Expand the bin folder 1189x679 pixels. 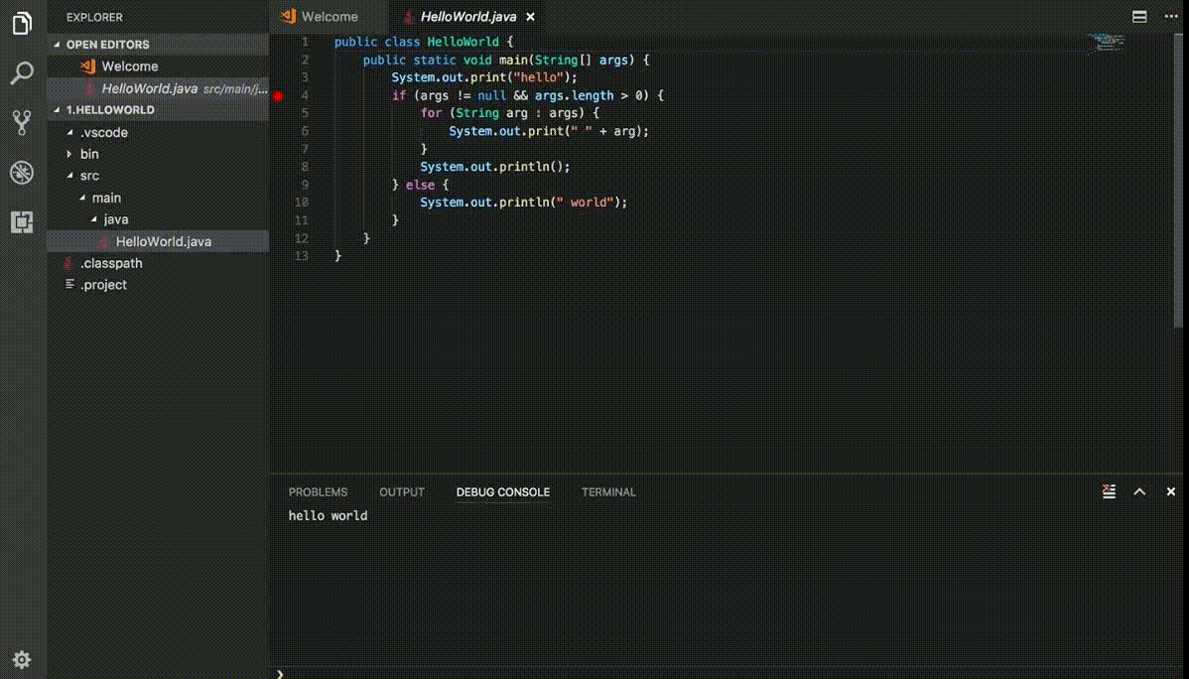pos(88,154)
